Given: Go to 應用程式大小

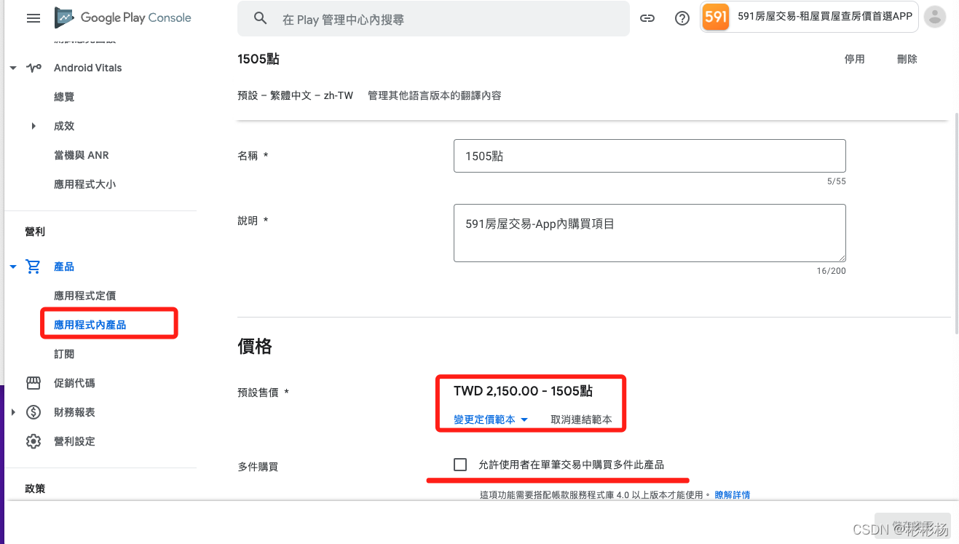Looking at the screenshot, I should [84, 184].
